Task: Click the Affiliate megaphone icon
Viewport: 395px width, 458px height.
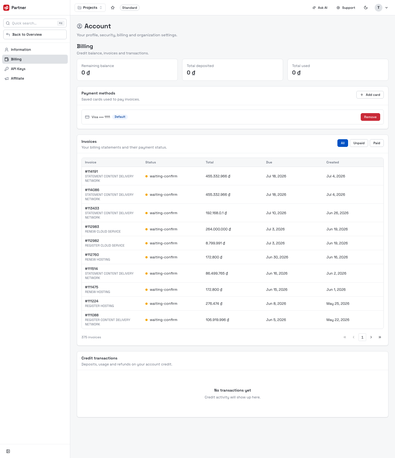Action: pyautogui.click(x=7, y=79)
